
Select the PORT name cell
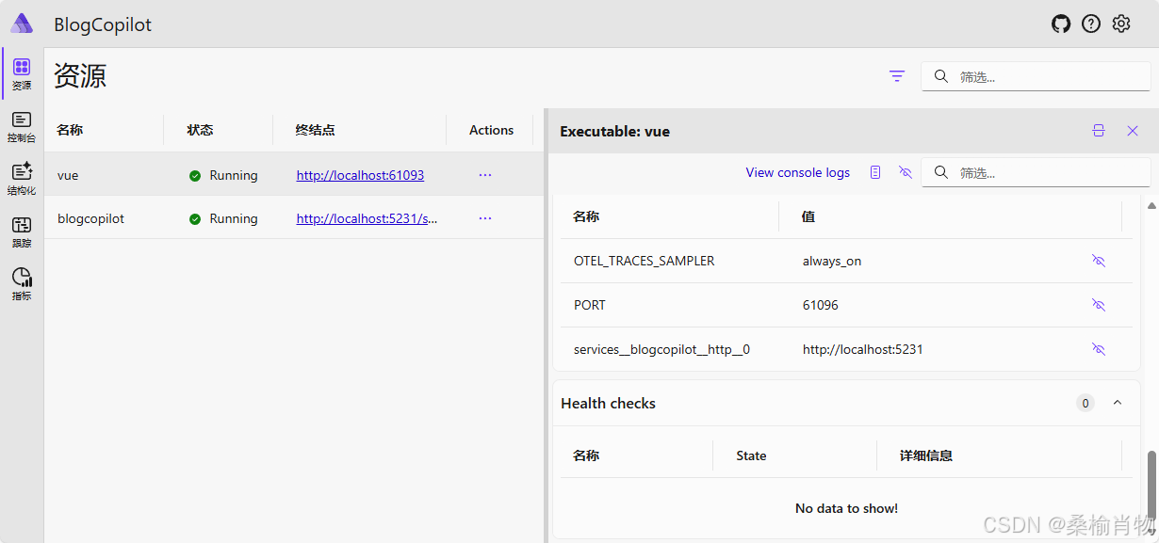[x=590, y=305]
